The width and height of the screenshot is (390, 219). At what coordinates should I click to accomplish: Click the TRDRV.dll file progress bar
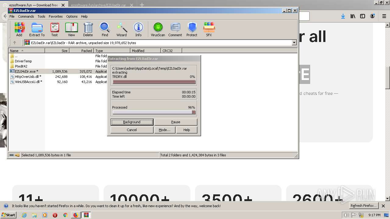point(154,82)
